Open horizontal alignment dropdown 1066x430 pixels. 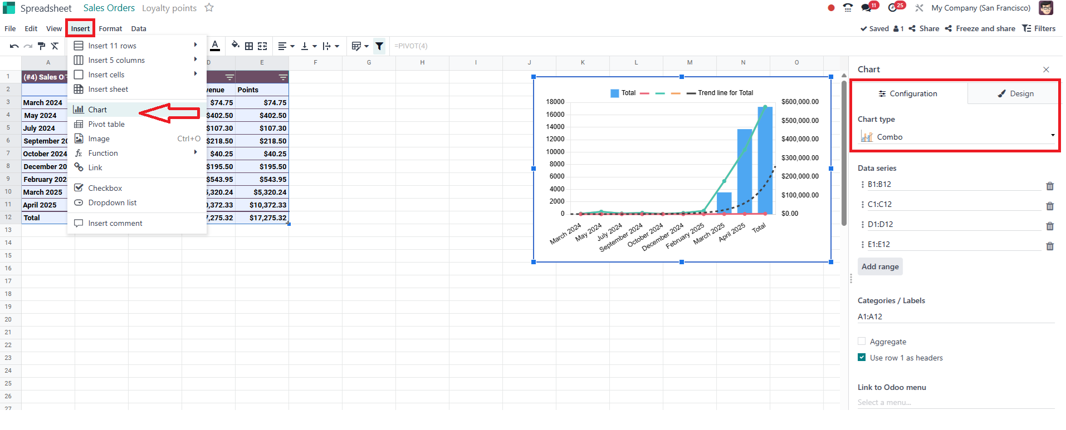click(286, 46)
